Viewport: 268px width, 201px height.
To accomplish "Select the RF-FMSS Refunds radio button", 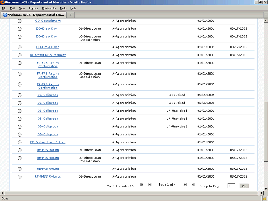I will click(19, 177).
